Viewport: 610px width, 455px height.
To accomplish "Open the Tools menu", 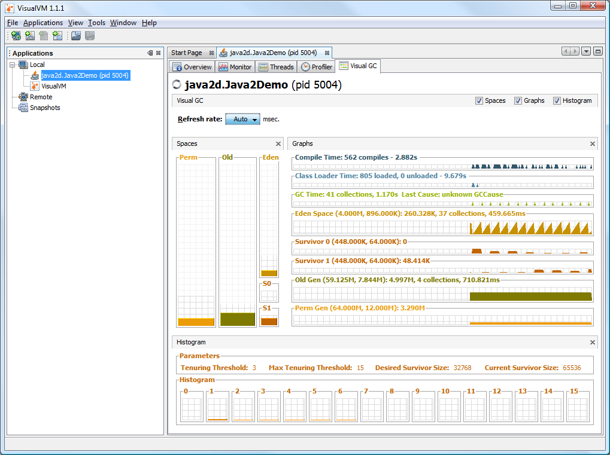I will [96, 23].
